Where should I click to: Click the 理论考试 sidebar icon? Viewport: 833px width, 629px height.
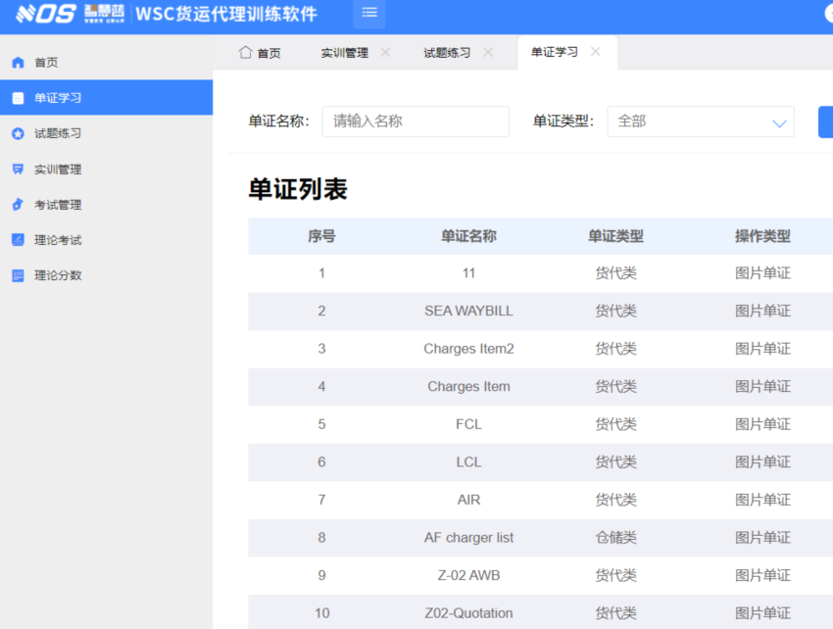click(18, 240)
